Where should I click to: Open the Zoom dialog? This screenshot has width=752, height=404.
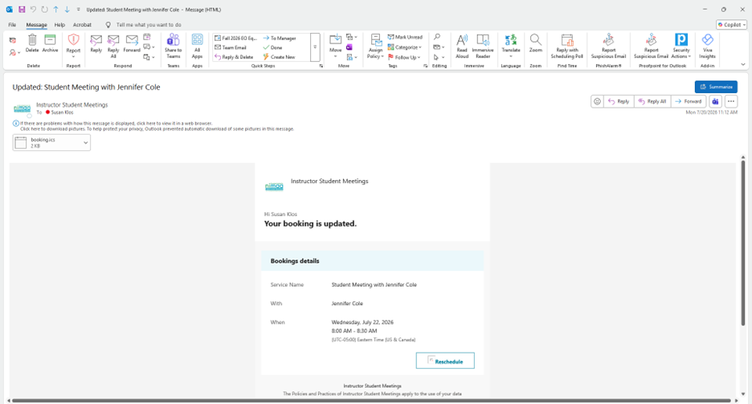pos(535,43)
